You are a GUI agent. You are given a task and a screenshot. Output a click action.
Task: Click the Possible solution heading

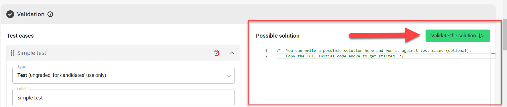click(x=278, y=36)
